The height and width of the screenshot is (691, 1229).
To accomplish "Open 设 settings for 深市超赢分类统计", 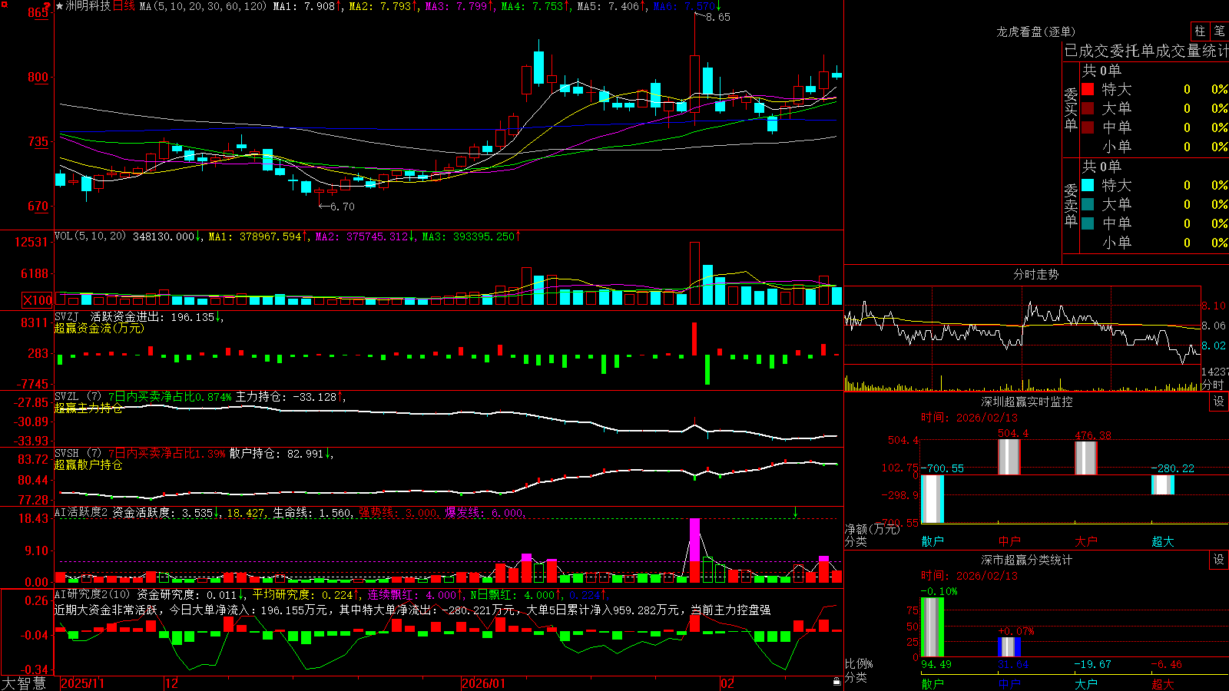I will click(1219, 560).
